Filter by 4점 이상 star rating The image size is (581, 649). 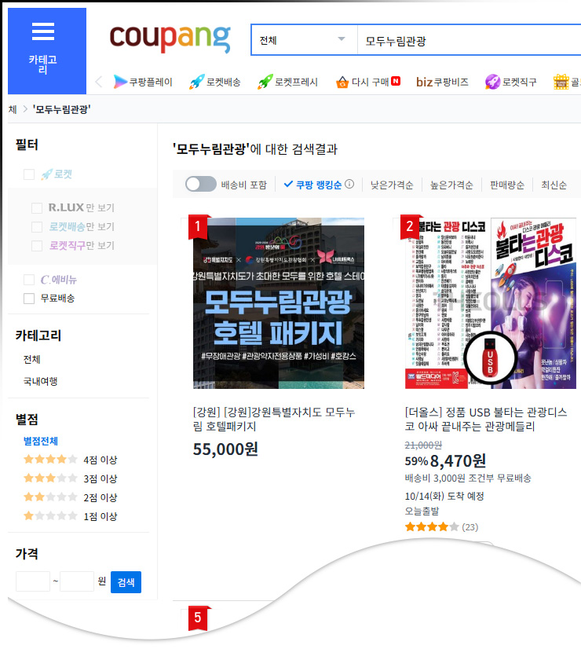tap(70, 460)
